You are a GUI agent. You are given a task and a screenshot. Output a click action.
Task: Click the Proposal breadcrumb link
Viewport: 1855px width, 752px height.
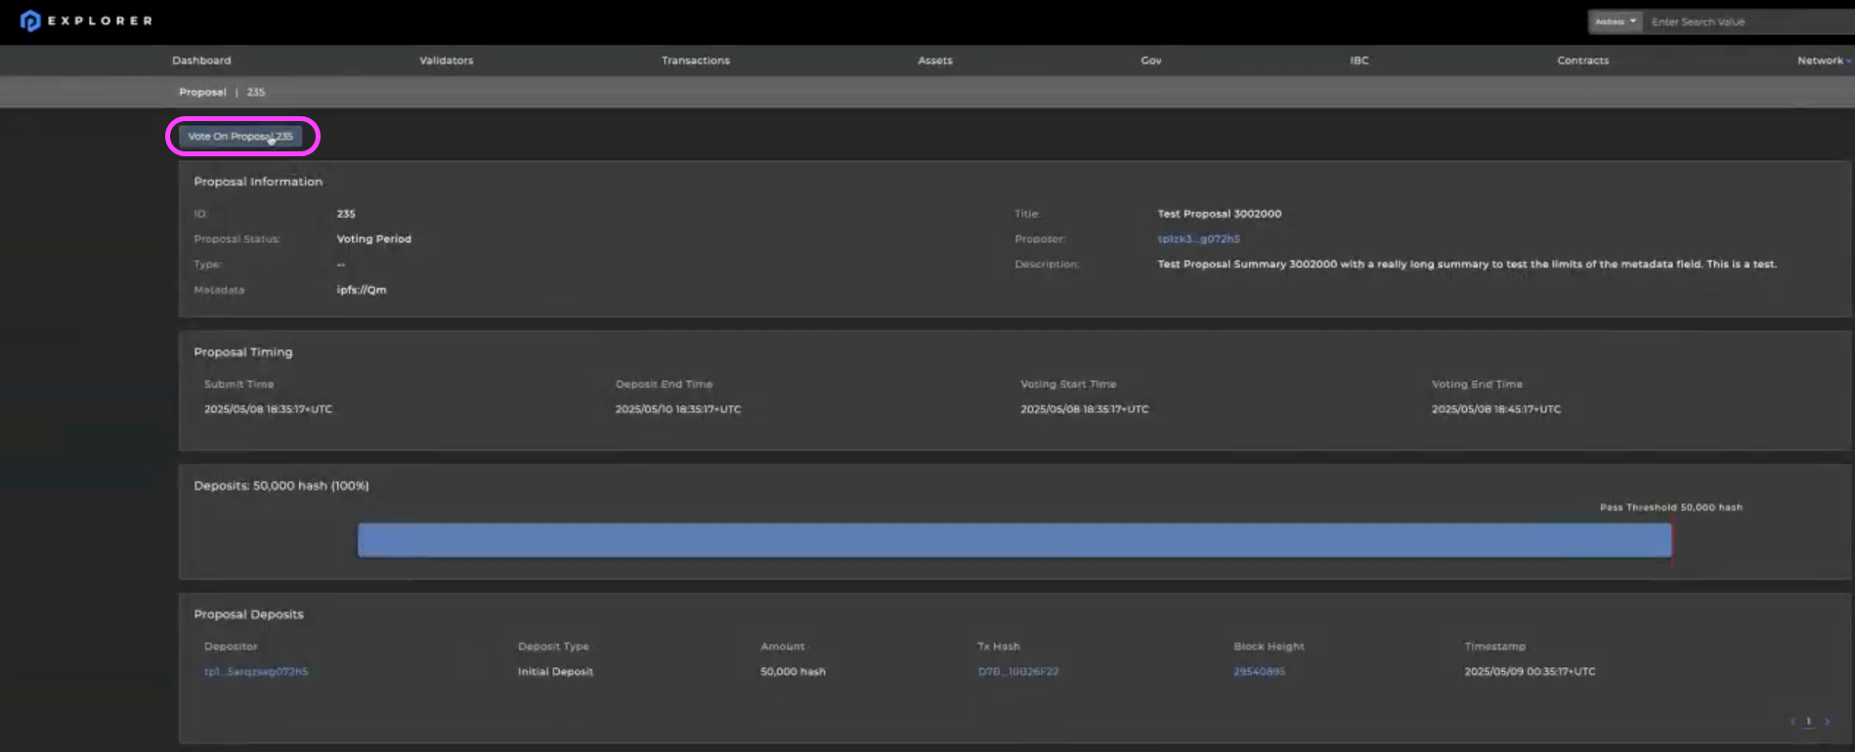click(x=202, y=93)
